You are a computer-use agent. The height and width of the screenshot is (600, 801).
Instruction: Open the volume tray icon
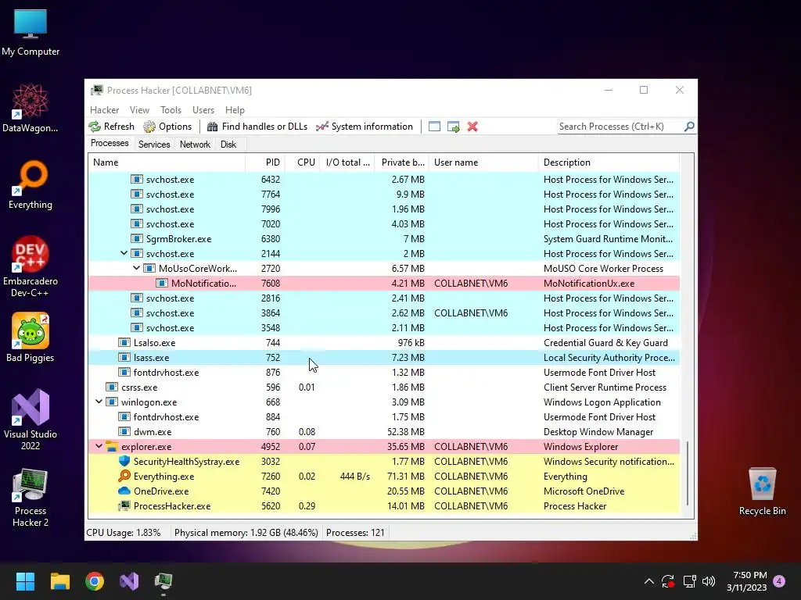[709, 581]
